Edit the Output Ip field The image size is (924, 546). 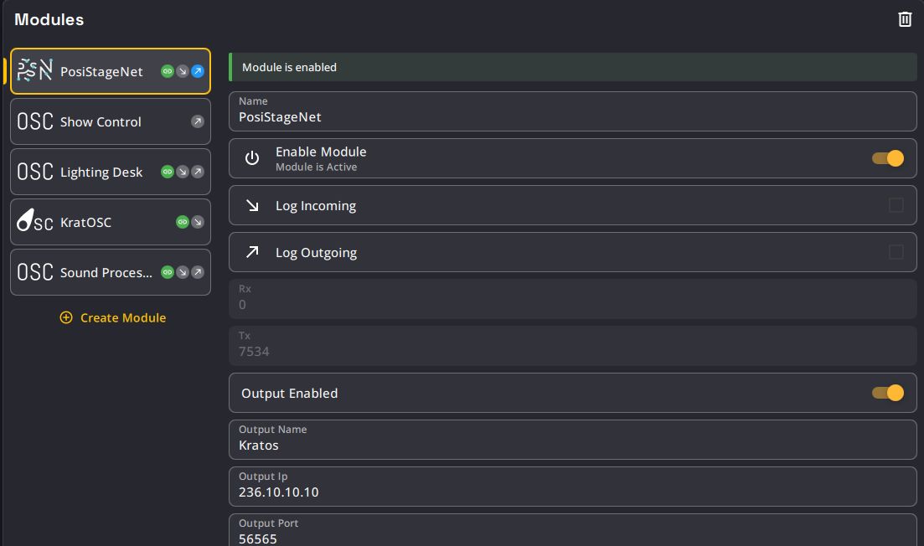(x=572, y=492)
